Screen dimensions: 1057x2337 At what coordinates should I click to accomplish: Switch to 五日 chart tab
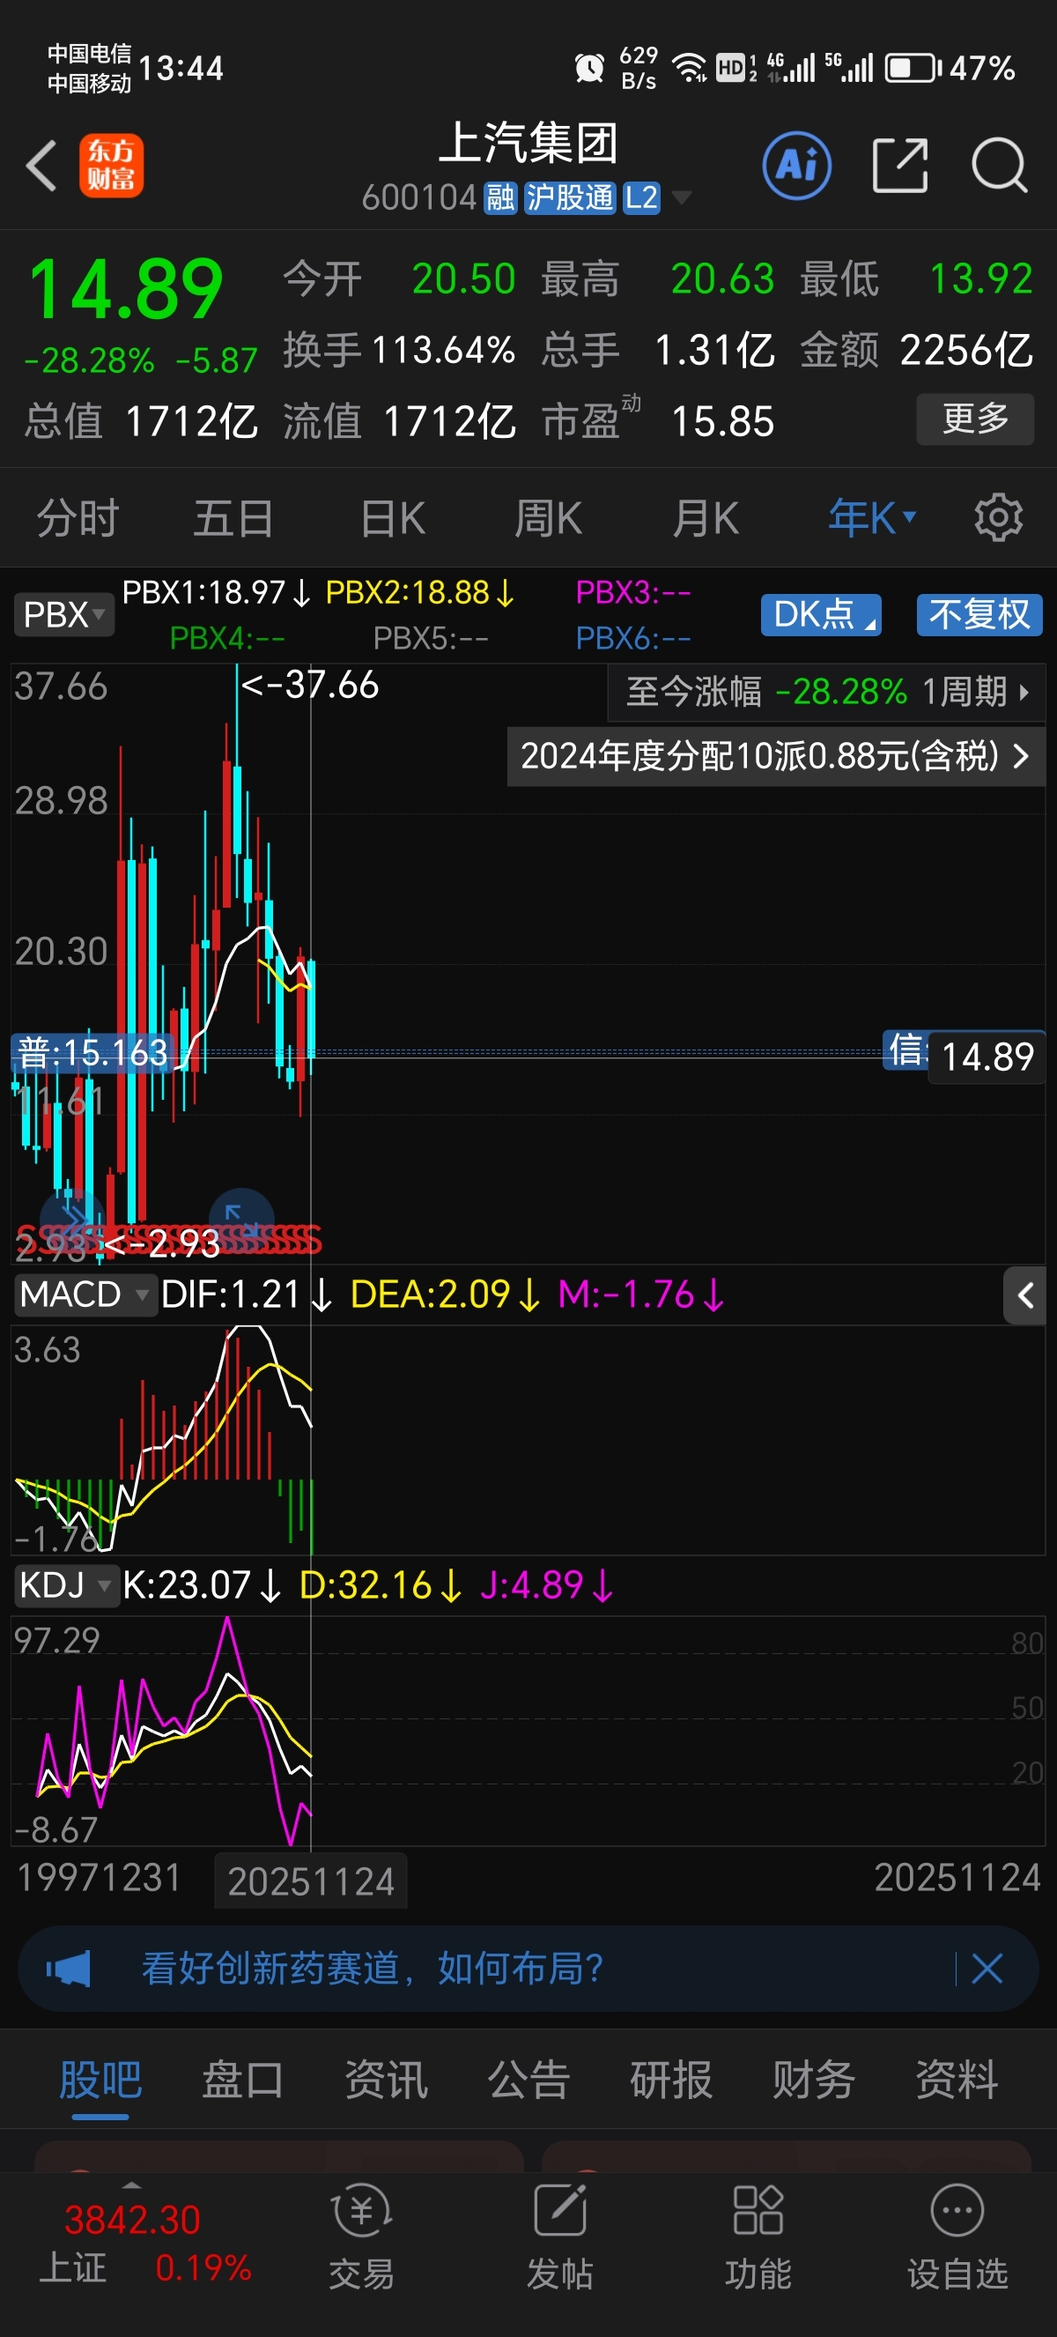tap(234, 518)
